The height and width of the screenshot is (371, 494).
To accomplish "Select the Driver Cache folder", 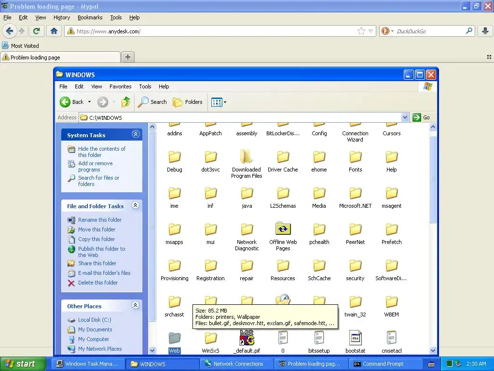I will 283,161.
